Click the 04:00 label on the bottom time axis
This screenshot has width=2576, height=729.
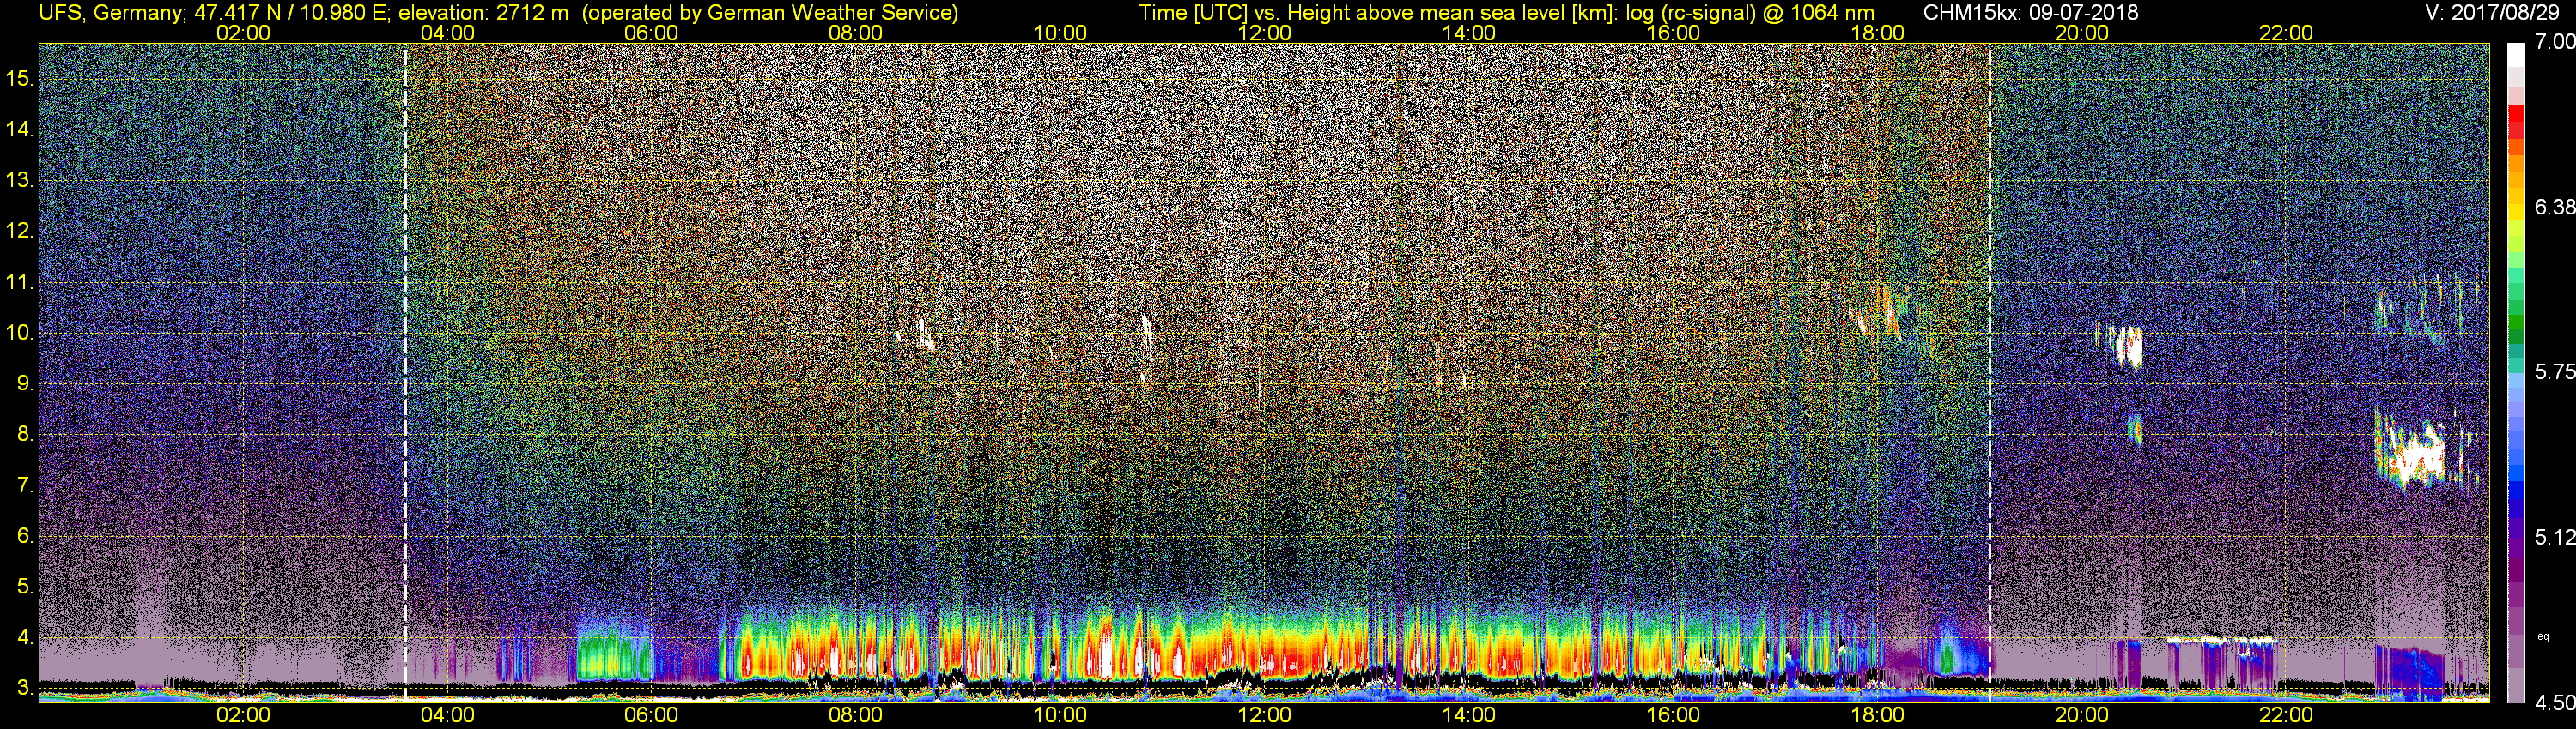click(x=447, y=715)
